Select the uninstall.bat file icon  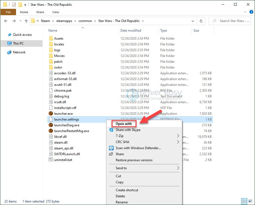coord(51,160)
